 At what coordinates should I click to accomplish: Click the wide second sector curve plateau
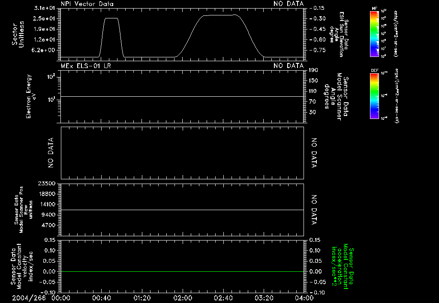pyautogui.click(x=220, y=15)
